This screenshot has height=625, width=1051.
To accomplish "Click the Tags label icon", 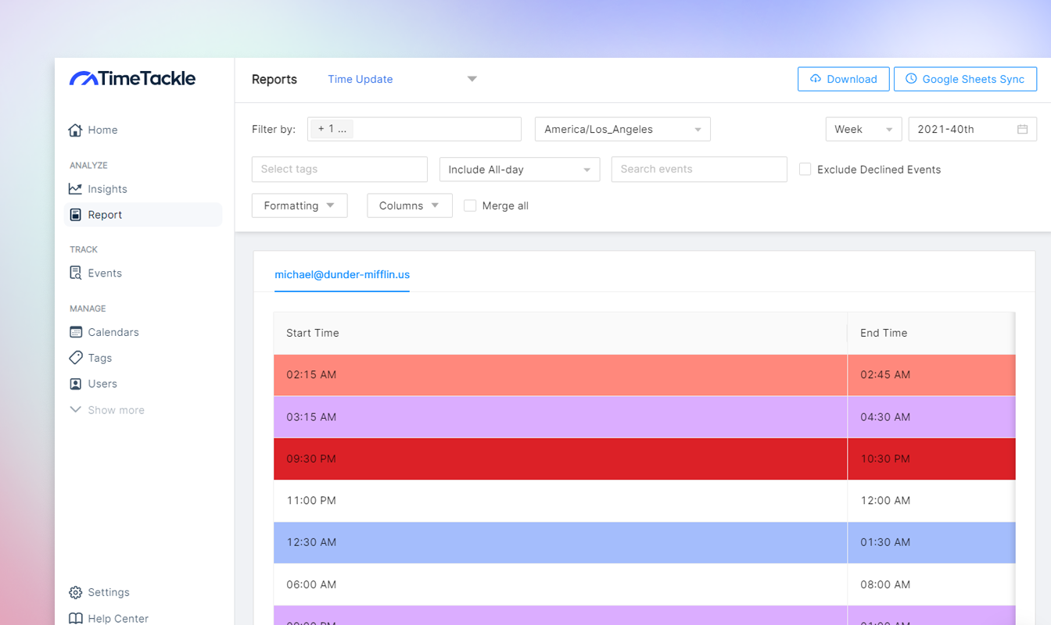I will 75,357.
